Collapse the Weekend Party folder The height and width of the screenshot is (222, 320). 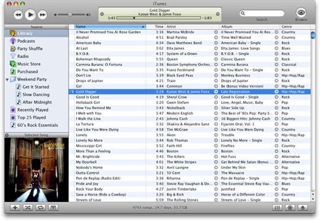[7, 80]
